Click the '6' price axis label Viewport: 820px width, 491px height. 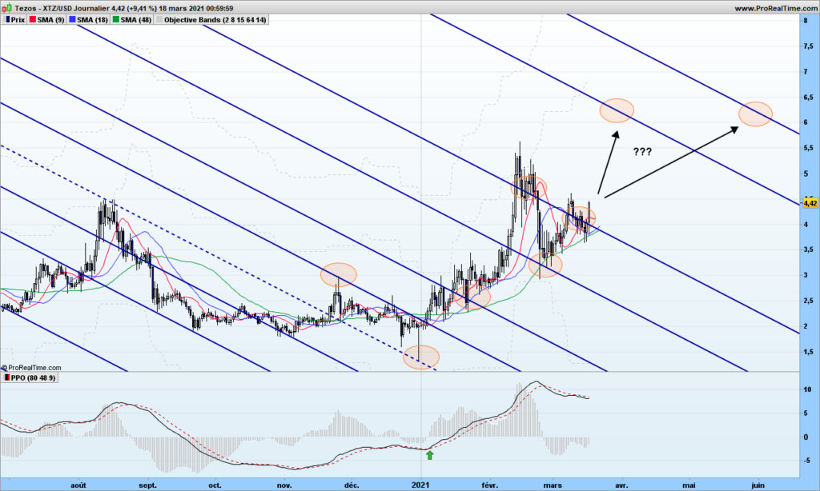click(806, 122)
